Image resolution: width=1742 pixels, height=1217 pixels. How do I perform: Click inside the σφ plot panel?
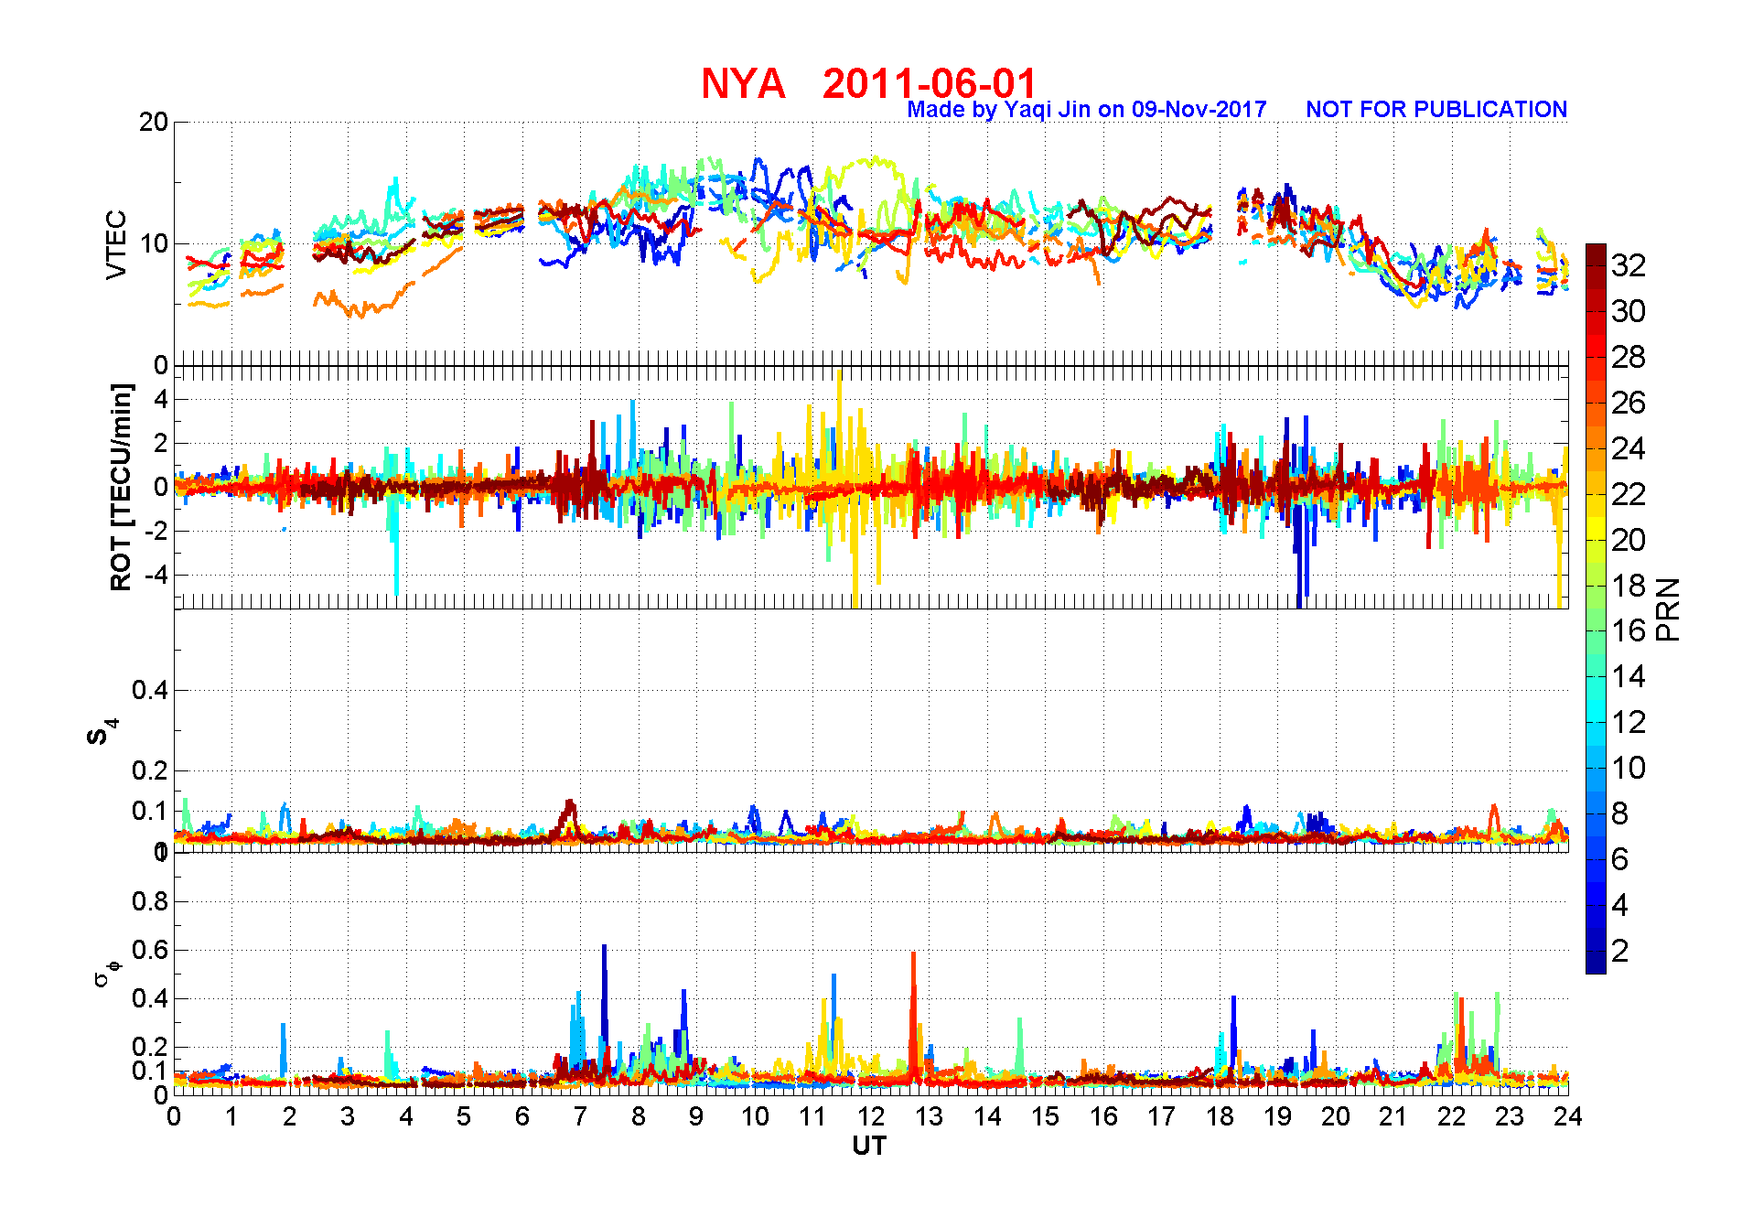click(x=871, y=974)
